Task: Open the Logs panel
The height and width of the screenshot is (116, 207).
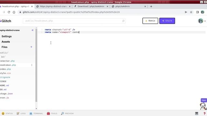Action: click(x=21, y=113)
